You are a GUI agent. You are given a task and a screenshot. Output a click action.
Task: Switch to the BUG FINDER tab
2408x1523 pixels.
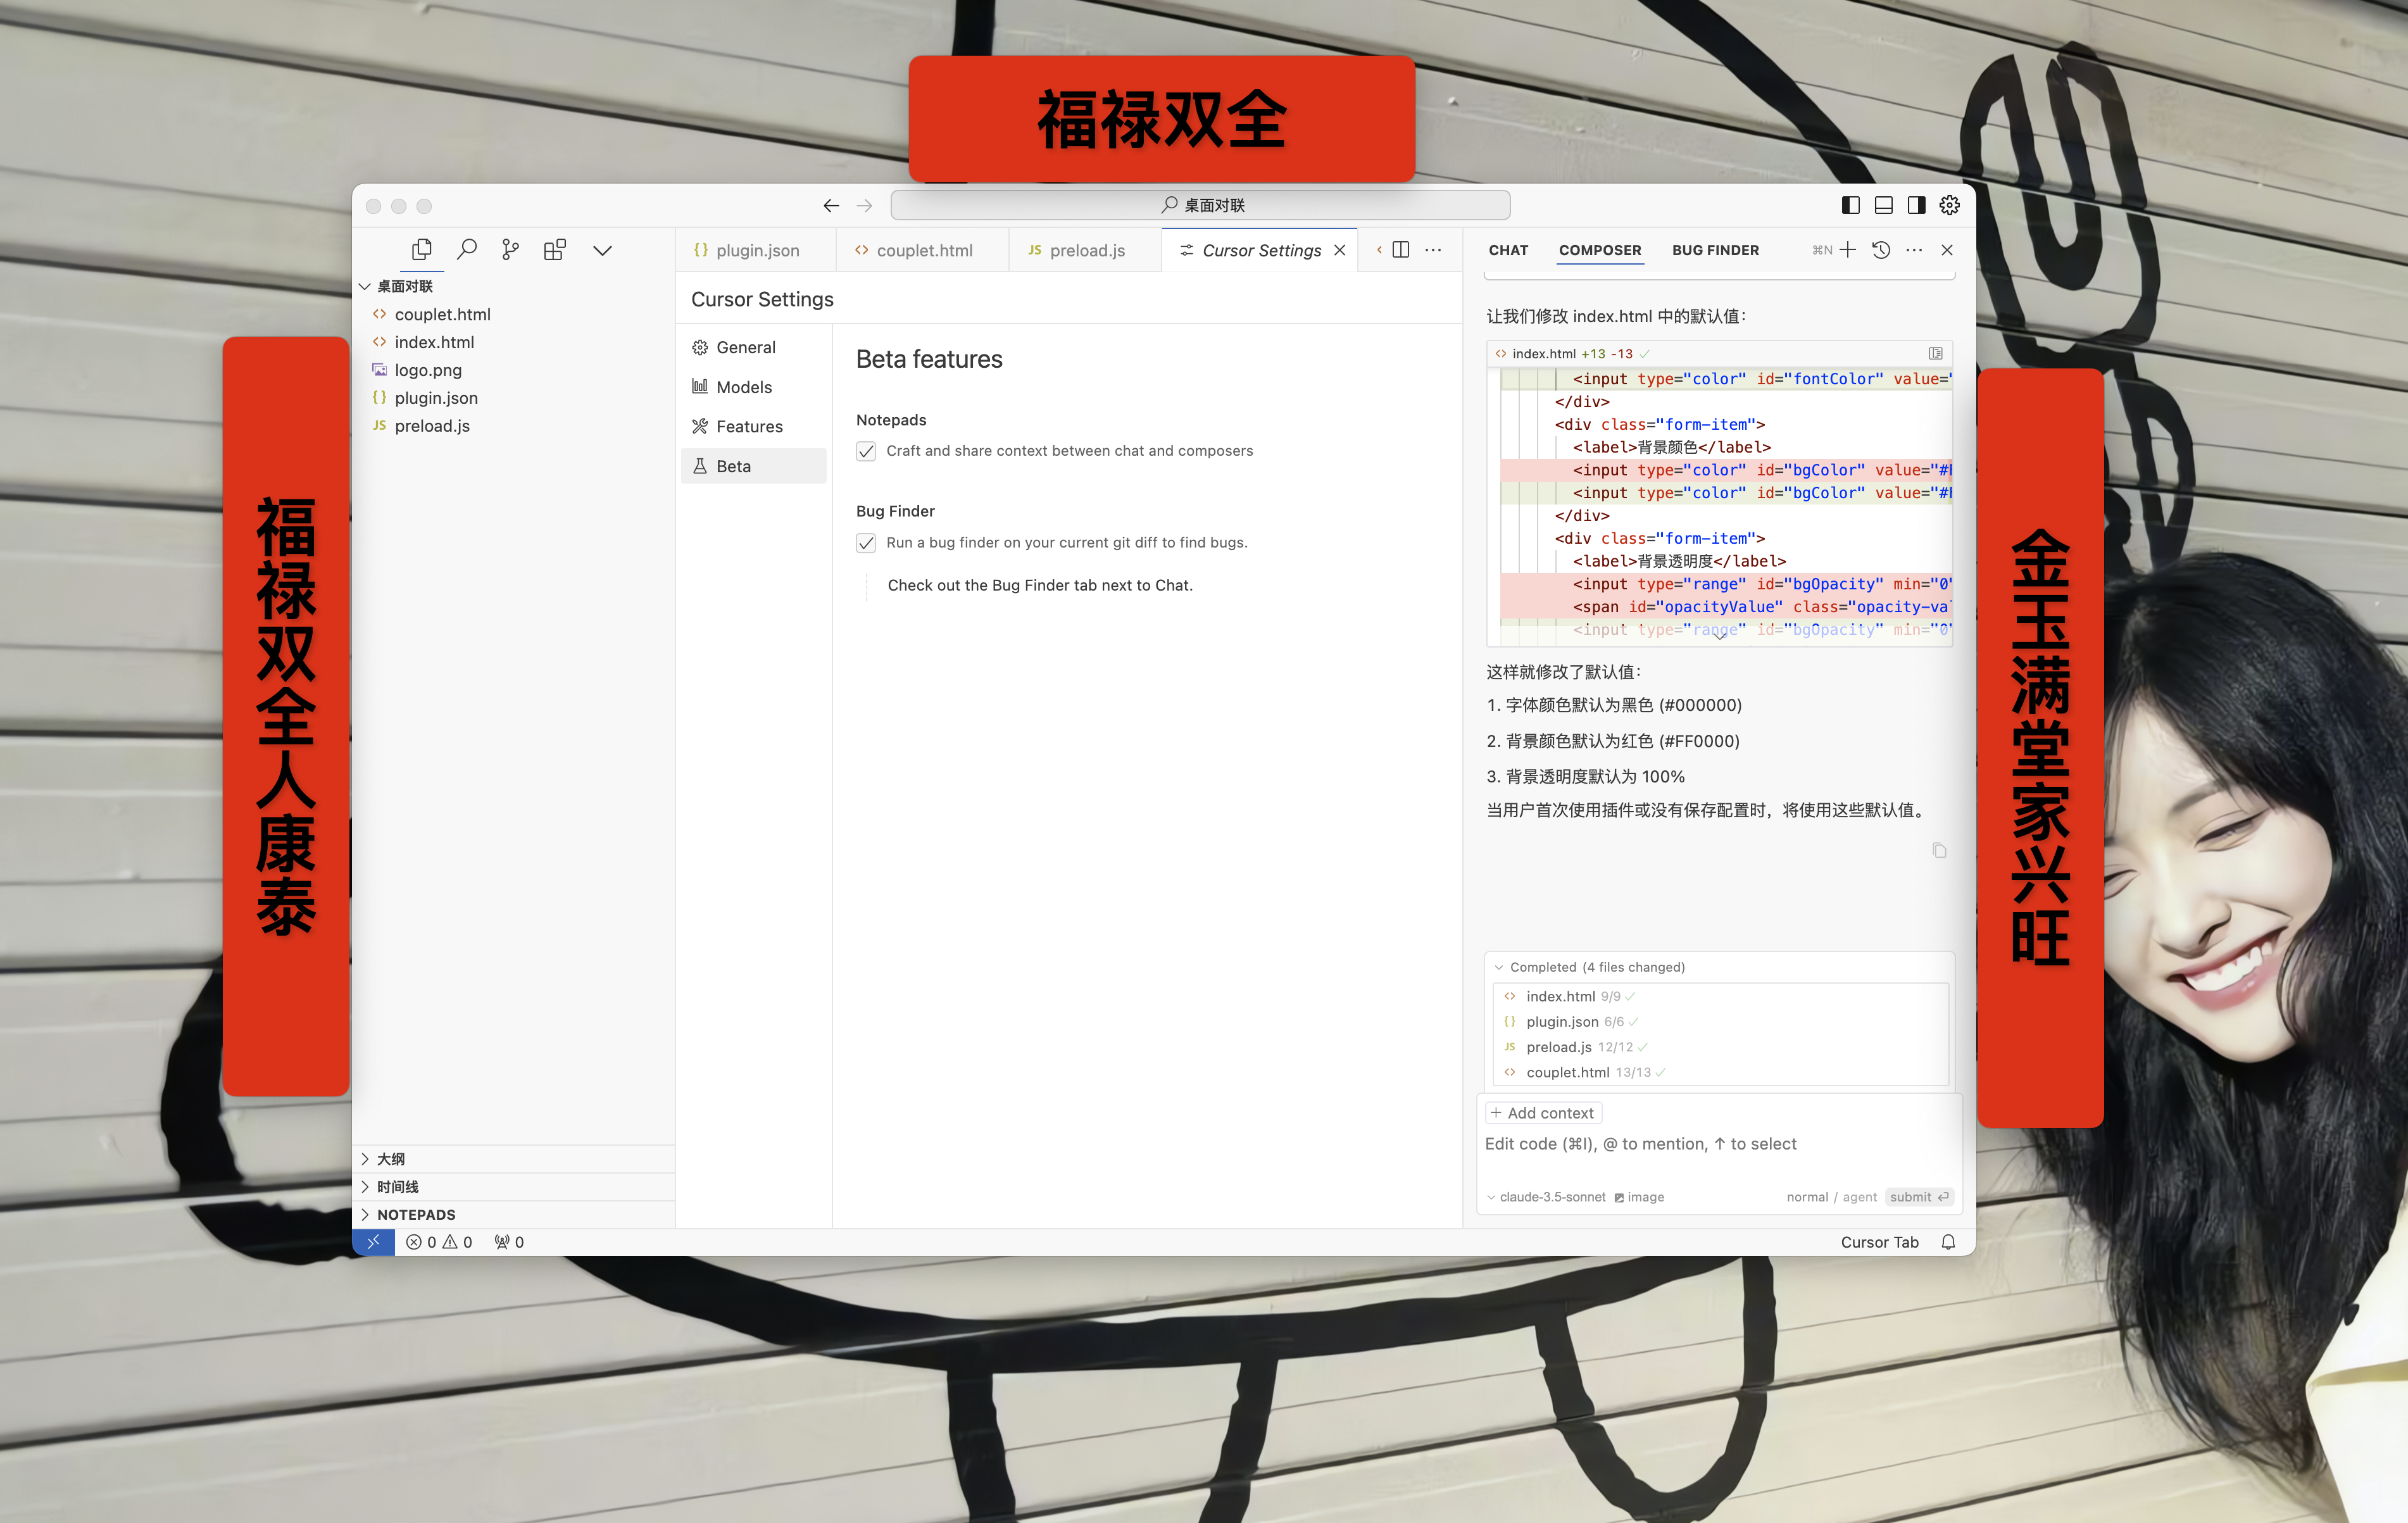point(1715,250)
